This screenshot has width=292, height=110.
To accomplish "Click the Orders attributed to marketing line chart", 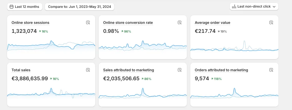I will click(x=234, y=93).
